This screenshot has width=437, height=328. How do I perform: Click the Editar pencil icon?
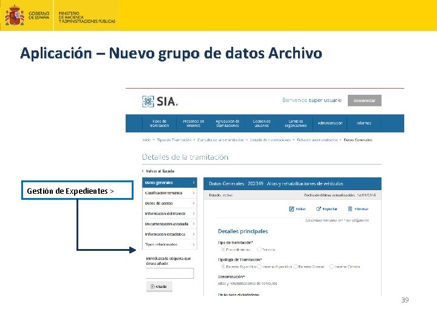coord(291,209)
